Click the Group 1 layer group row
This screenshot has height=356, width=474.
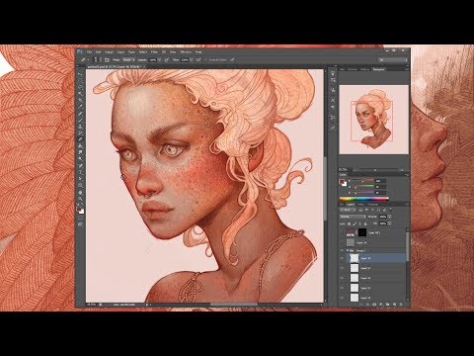click(x=373, y=250)
